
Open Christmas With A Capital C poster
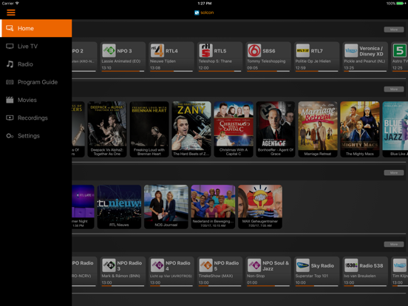coord(234,129)
